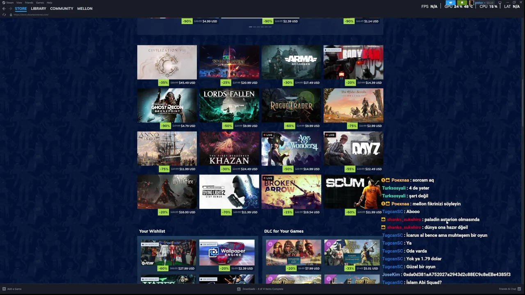Click the Add a Game plus icon
Screen dimensions: 525x295
pos(4,289)
